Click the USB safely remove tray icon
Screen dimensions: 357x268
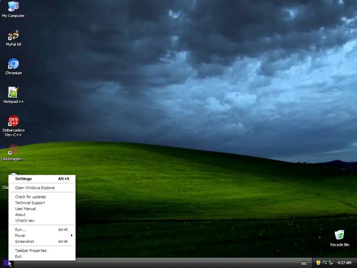[325, 263]
